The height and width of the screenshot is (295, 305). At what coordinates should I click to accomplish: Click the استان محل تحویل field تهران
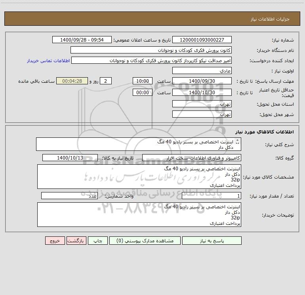coord(202,104)
